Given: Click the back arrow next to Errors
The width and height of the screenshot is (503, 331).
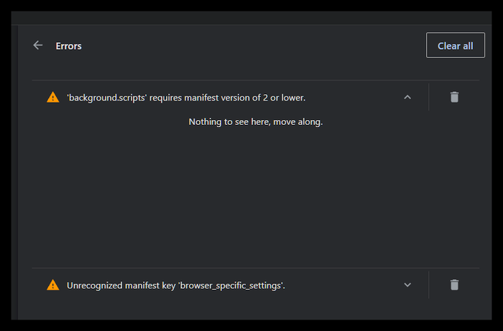Looking at the screenshot, I should (38, 45).
